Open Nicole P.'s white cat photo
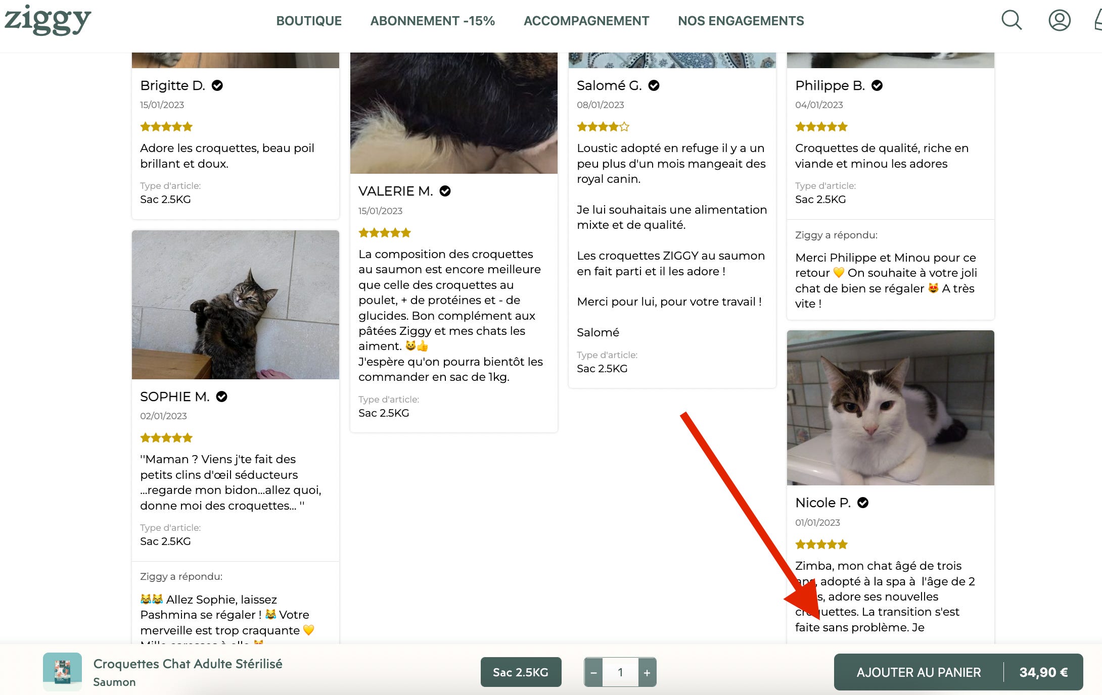1102x695 pixels. 891,408
